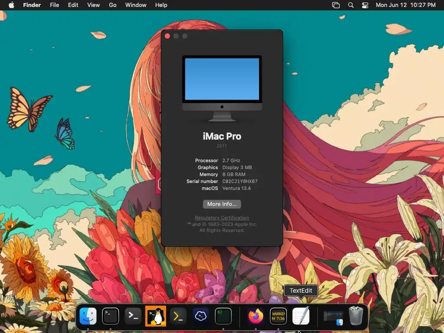This screenshot has width=444, height=333.
Task: Open the Console app with WARNING icon
Action: pos(278,316)
